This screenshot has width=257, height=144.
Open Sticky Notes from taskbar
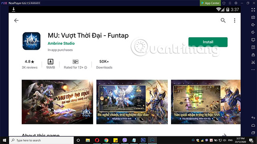115,140
